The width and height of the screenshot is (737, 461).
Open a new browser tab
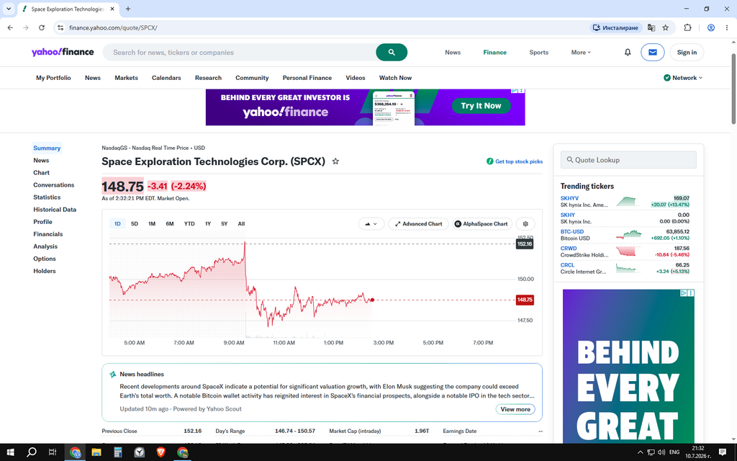coord(128,9)
